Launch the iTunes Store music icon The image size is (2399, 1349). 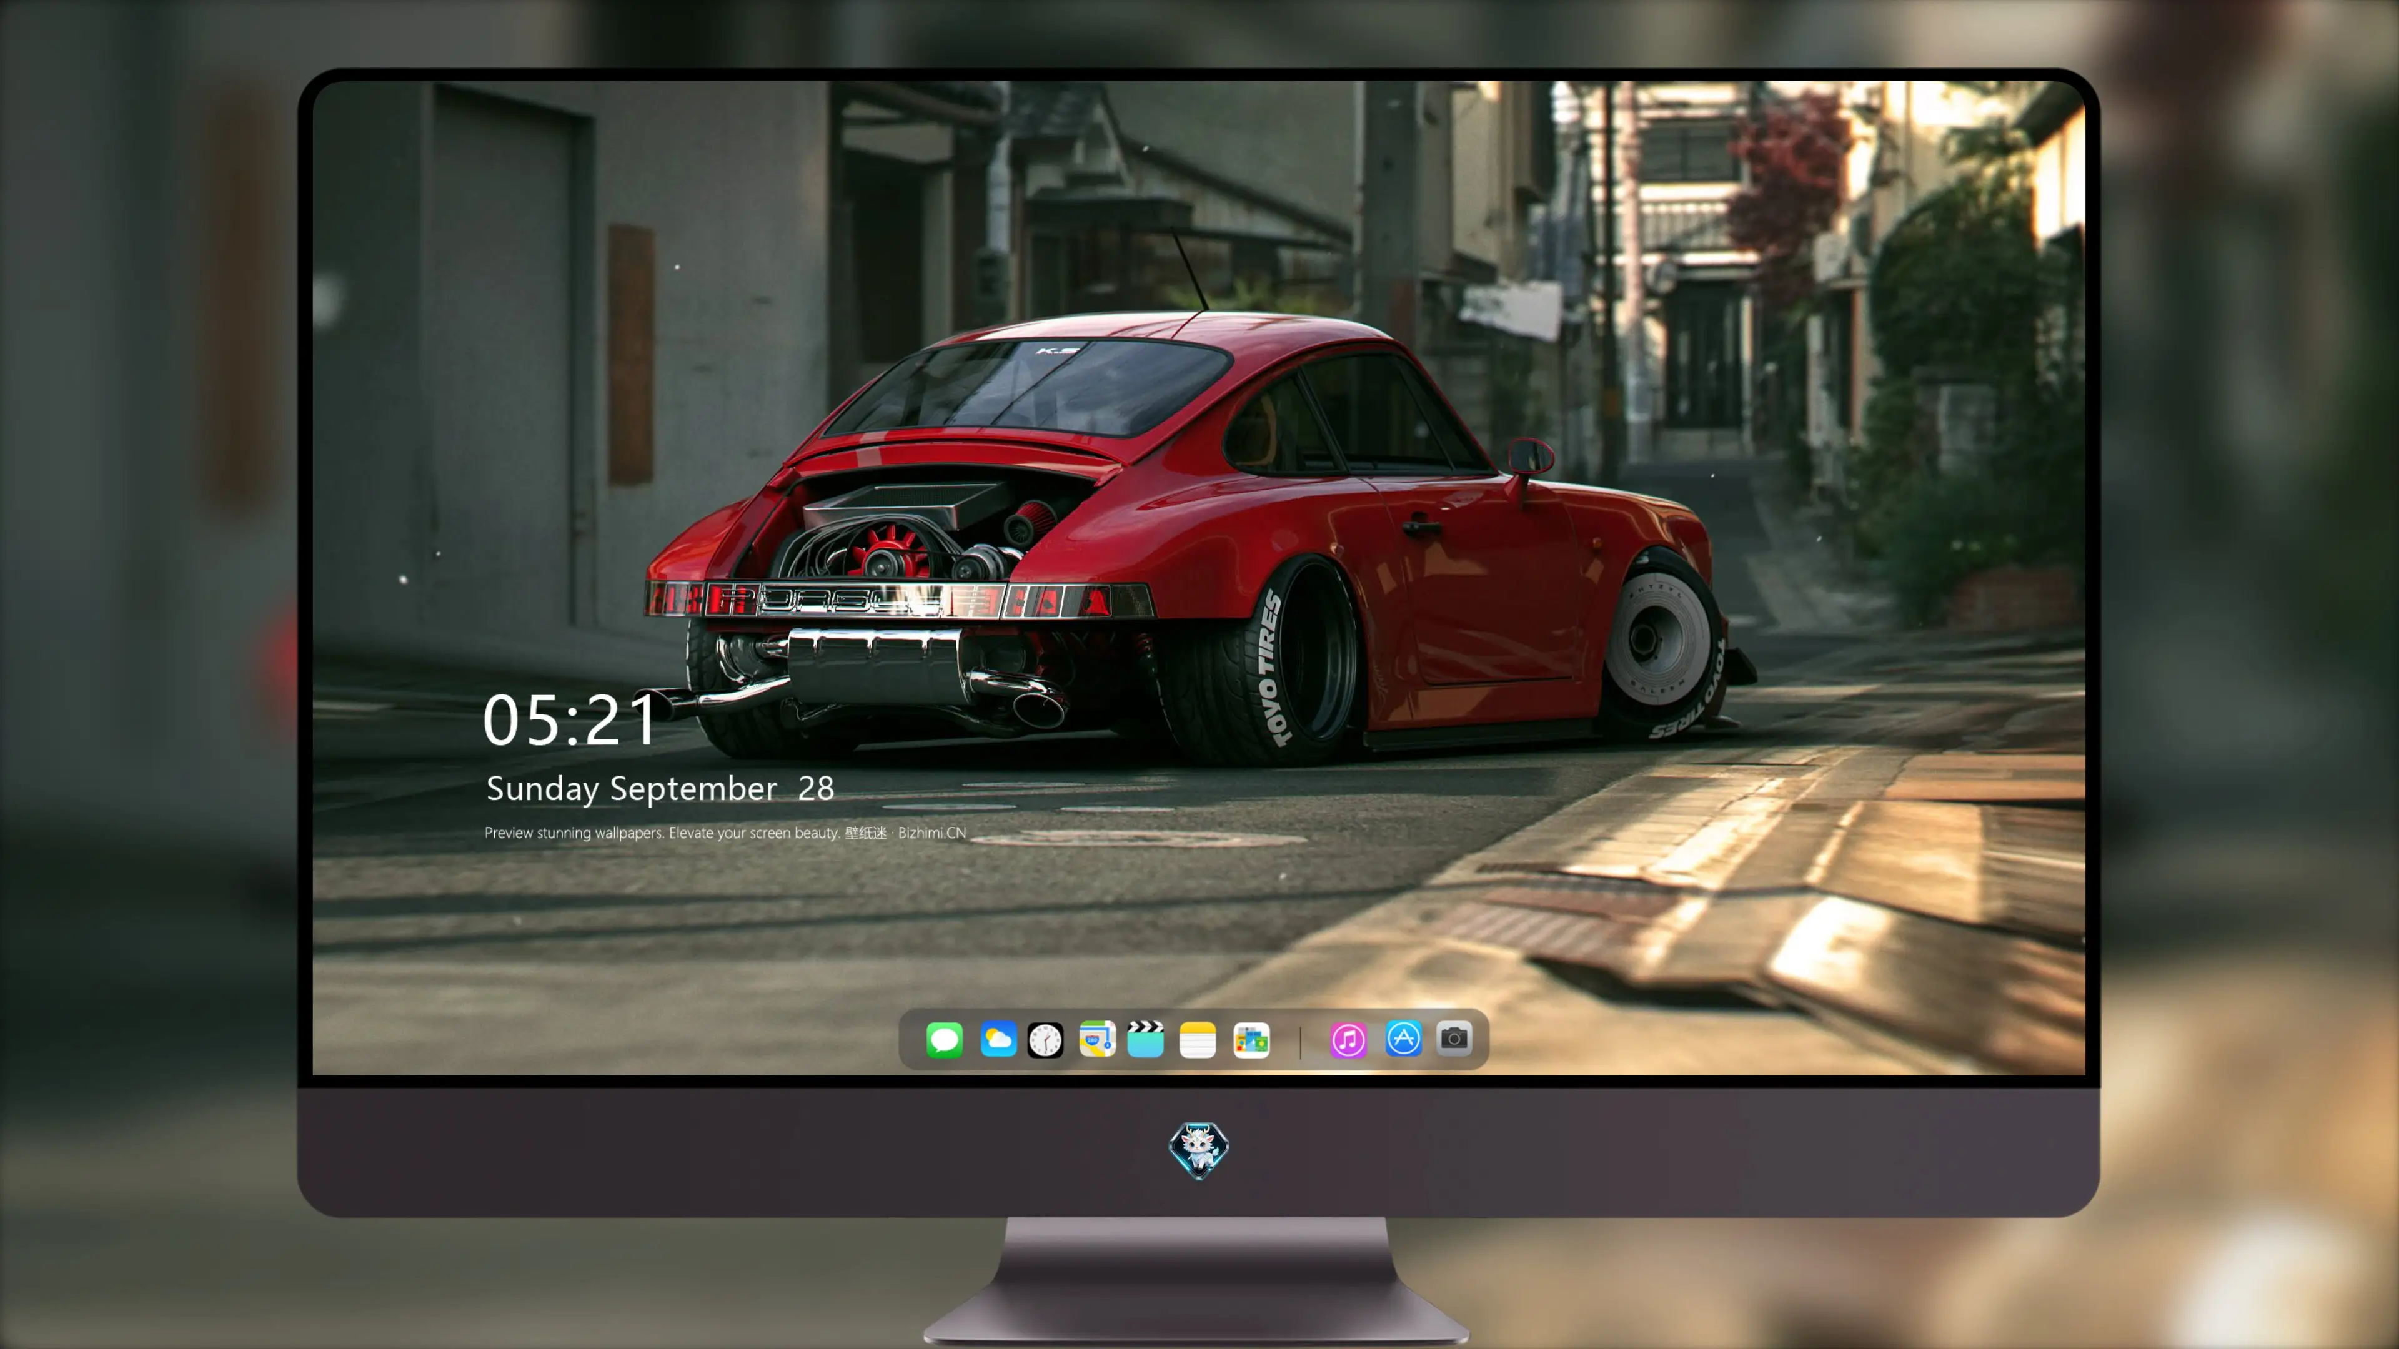pos(1349,1039)
